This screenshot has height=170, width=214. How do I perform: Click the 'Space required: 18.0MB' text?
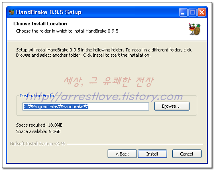point(39,125)
